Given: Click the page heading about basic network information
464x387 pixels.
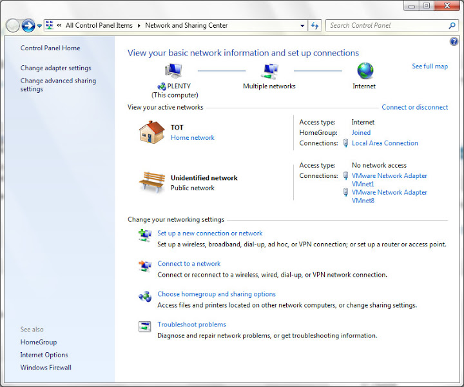Looking at the screenshot, I should click(x=243, y=53).
